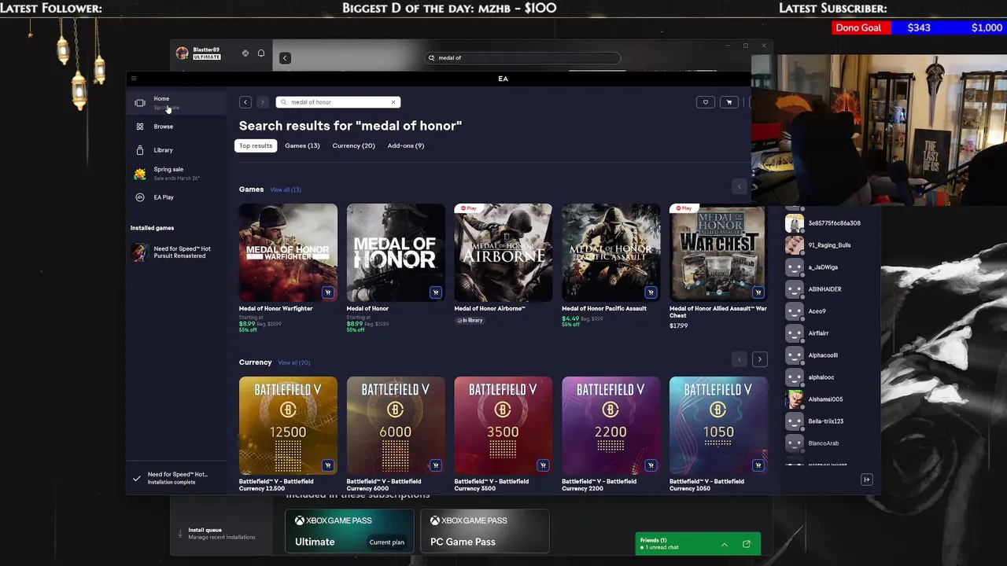Add Medal of Honor Warfighter to cart
The image size is (1007, 566).
(328, 292)
